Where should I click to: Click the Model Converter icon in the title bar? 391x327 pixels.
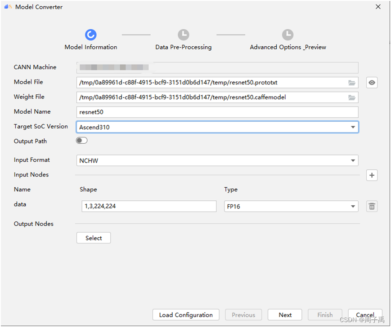(x=8, y=7)
